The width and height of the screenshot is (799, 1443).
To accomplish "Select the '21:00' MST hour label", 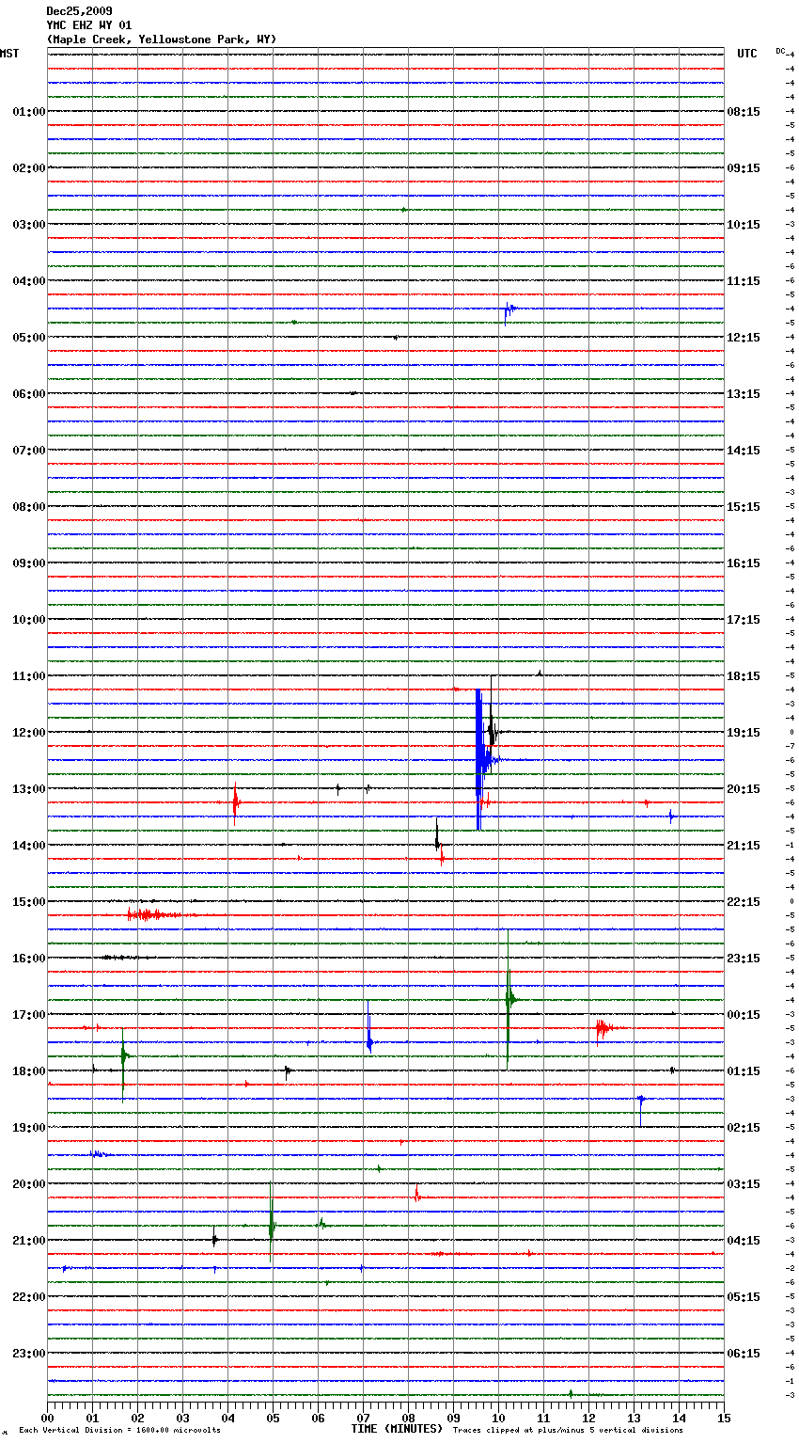I will [x=29, y=1241].
